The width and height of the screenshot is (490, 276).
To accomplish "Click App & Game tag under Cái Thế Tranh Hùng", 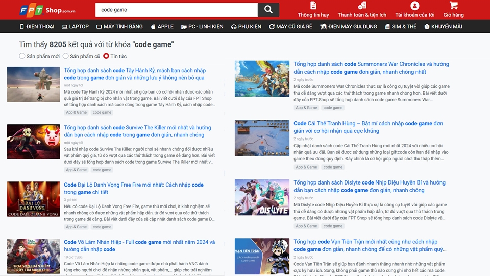I will pyautogui.click(x=306, y=167).
